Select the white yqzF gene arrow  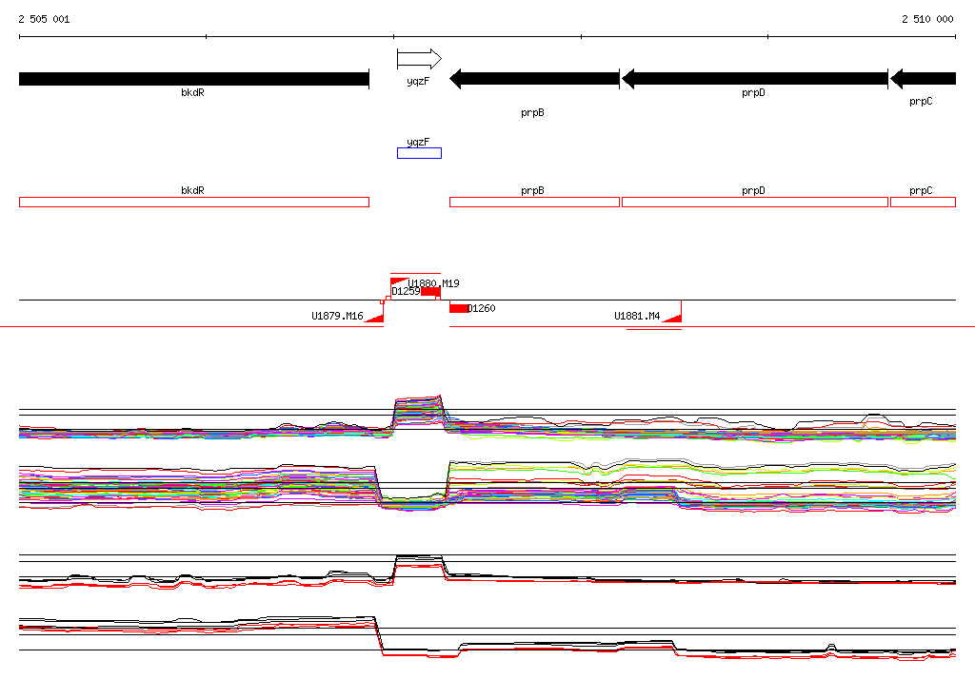point(419,60)
